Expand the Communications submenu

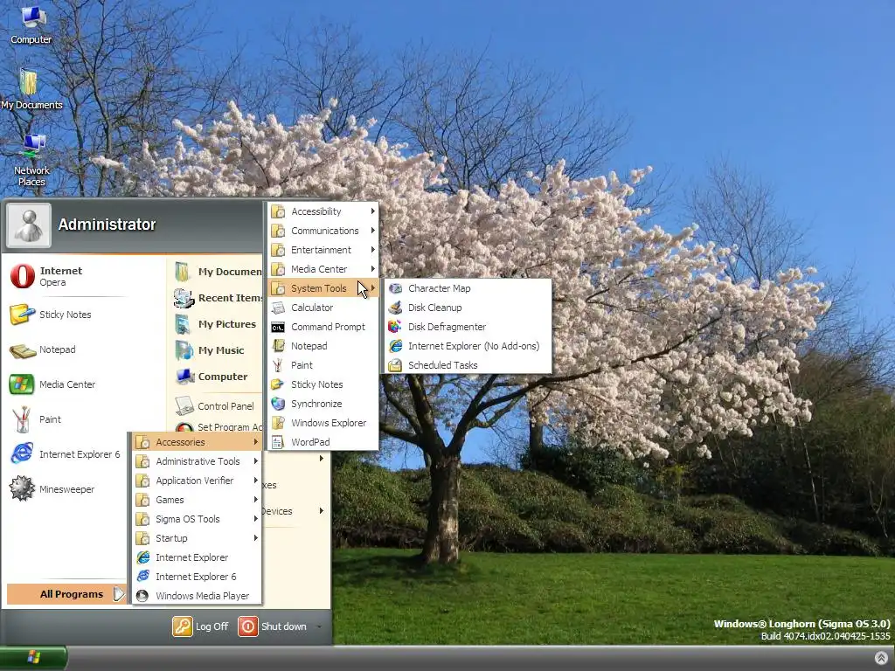[323, 231]
